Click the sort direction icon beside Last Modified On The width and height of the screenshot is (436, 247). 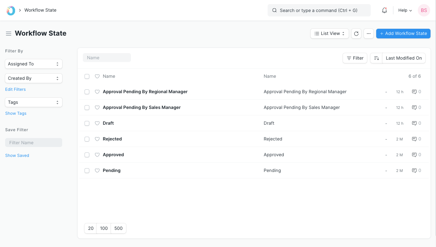pyautogui.click(x=376, y=58)
